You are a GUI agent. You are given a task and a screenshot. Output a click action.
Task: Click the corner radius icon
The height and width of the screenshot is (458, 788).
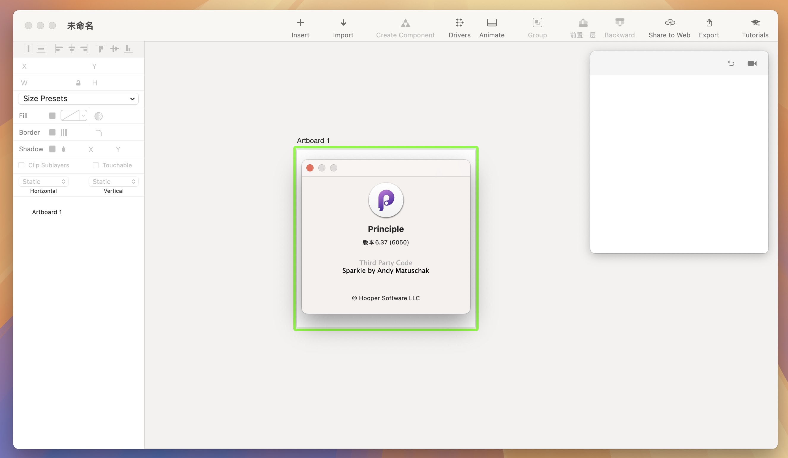(99, 133)
